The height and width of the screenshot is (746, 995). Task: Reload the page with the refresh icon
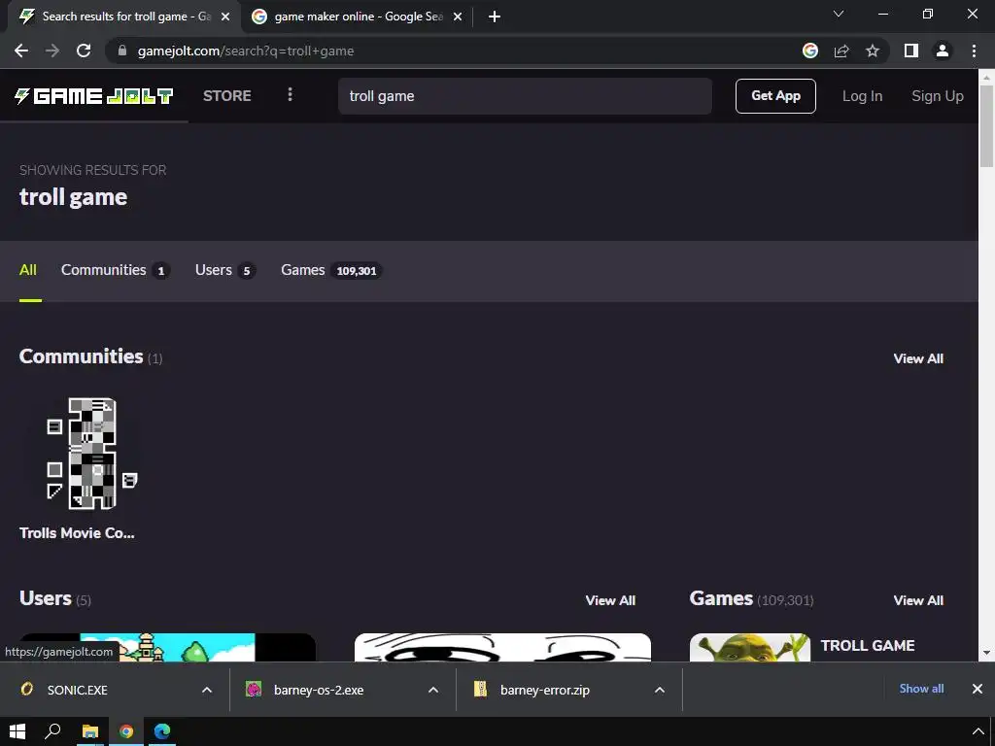pos(84,51)
